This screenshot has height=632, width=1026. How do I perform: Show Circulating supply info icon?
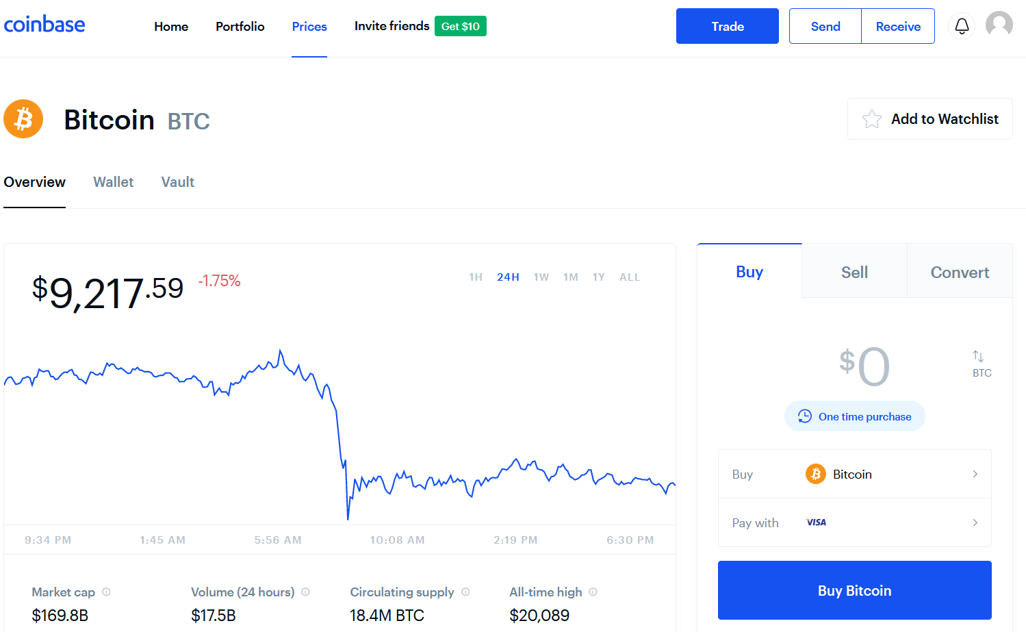click(465, 592)
